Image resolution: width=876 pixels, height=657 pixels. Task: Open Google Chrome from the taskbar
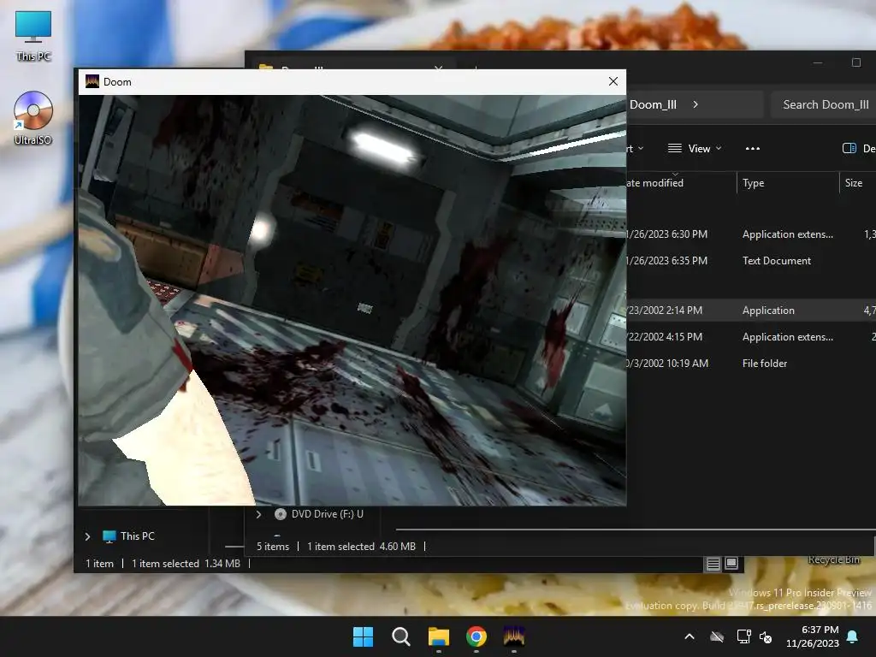(x=476, y=636)
